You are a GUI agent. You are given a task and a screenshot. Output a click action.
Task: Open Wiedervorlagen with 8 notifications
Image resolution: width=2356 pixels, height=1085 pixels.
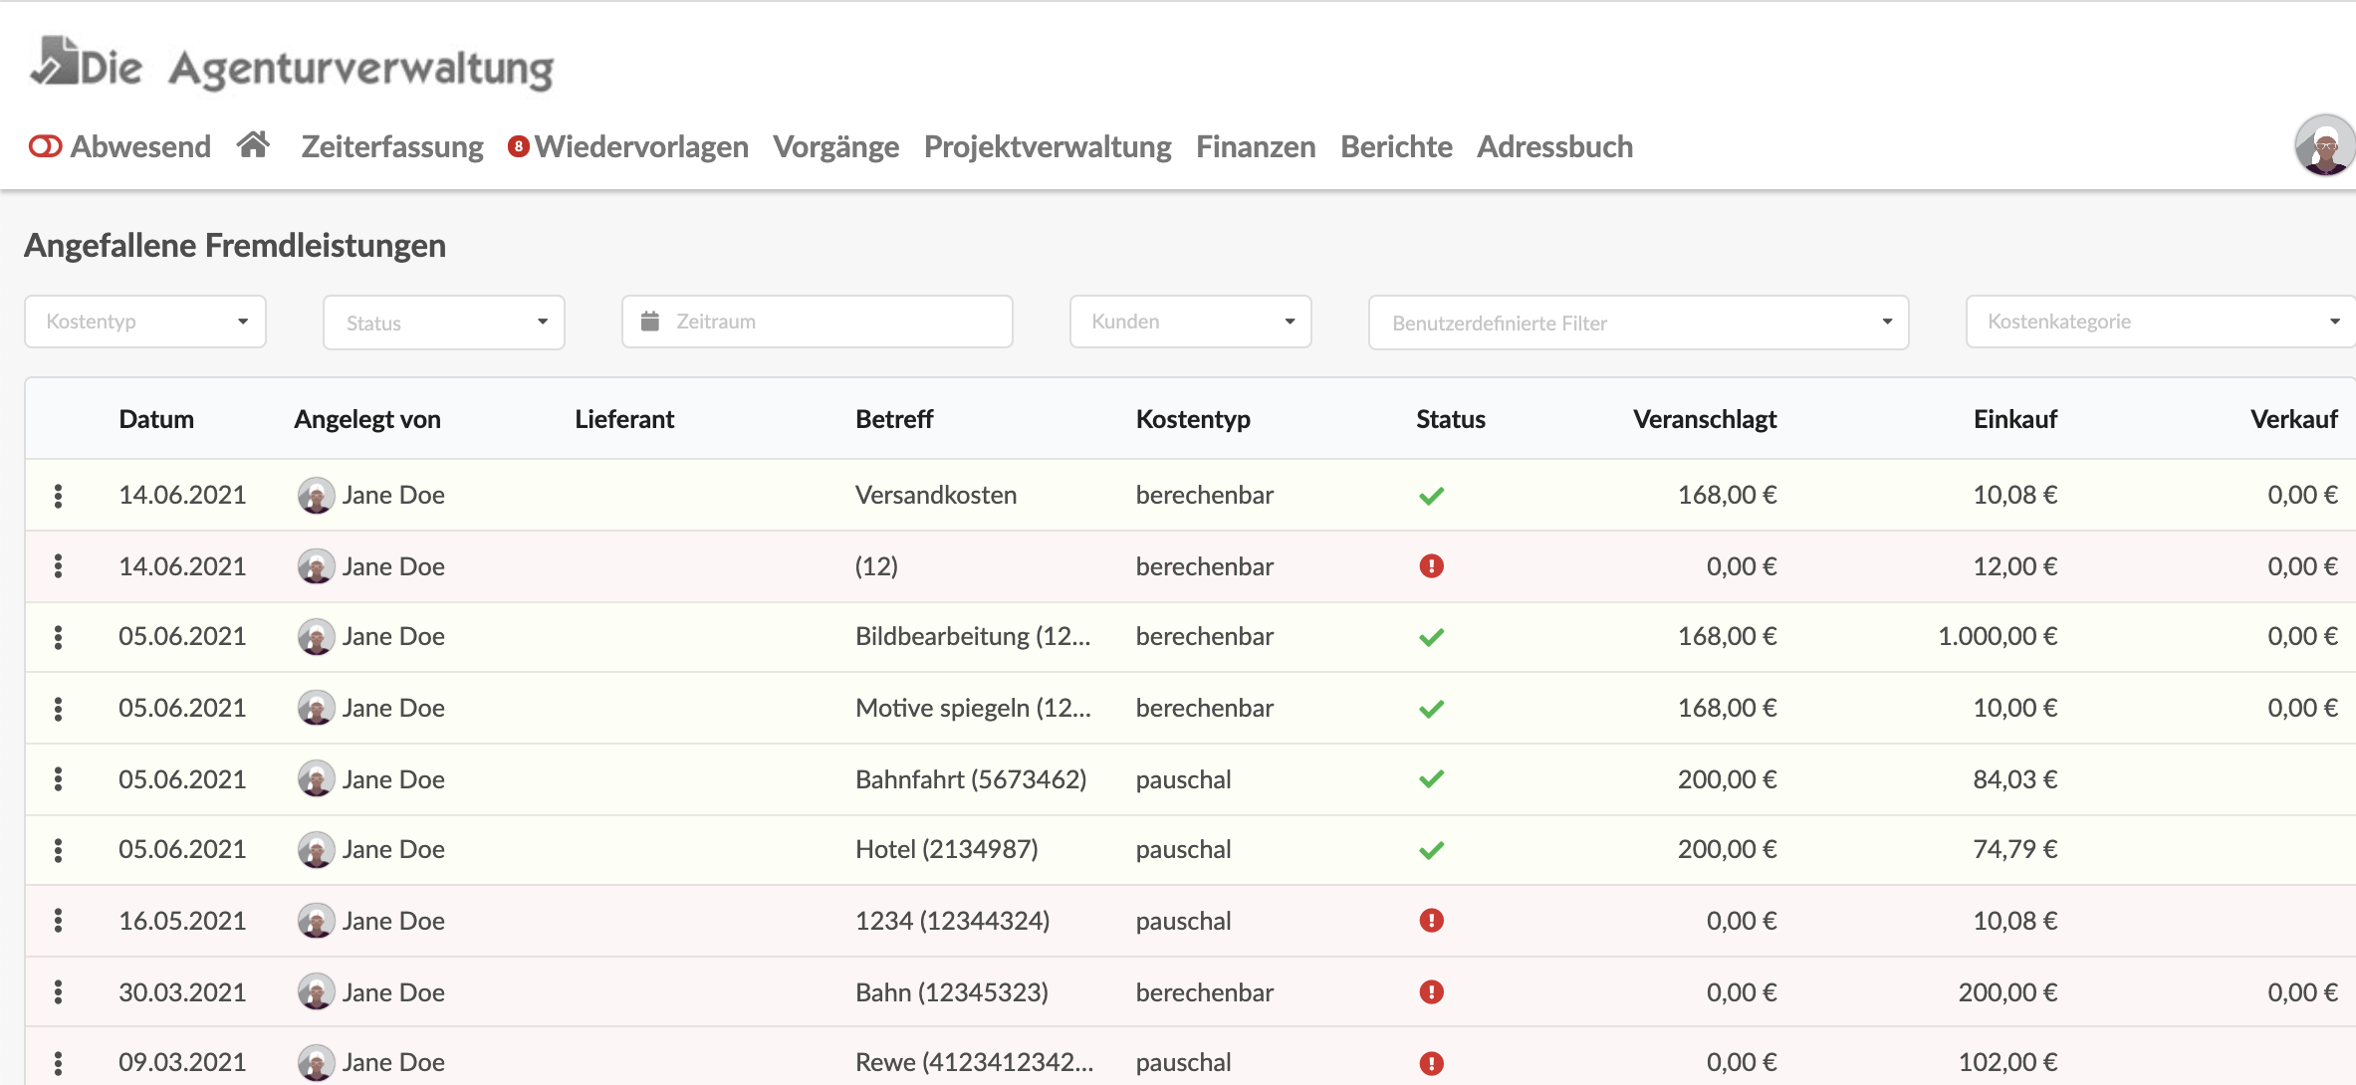[x=628, y=146]
